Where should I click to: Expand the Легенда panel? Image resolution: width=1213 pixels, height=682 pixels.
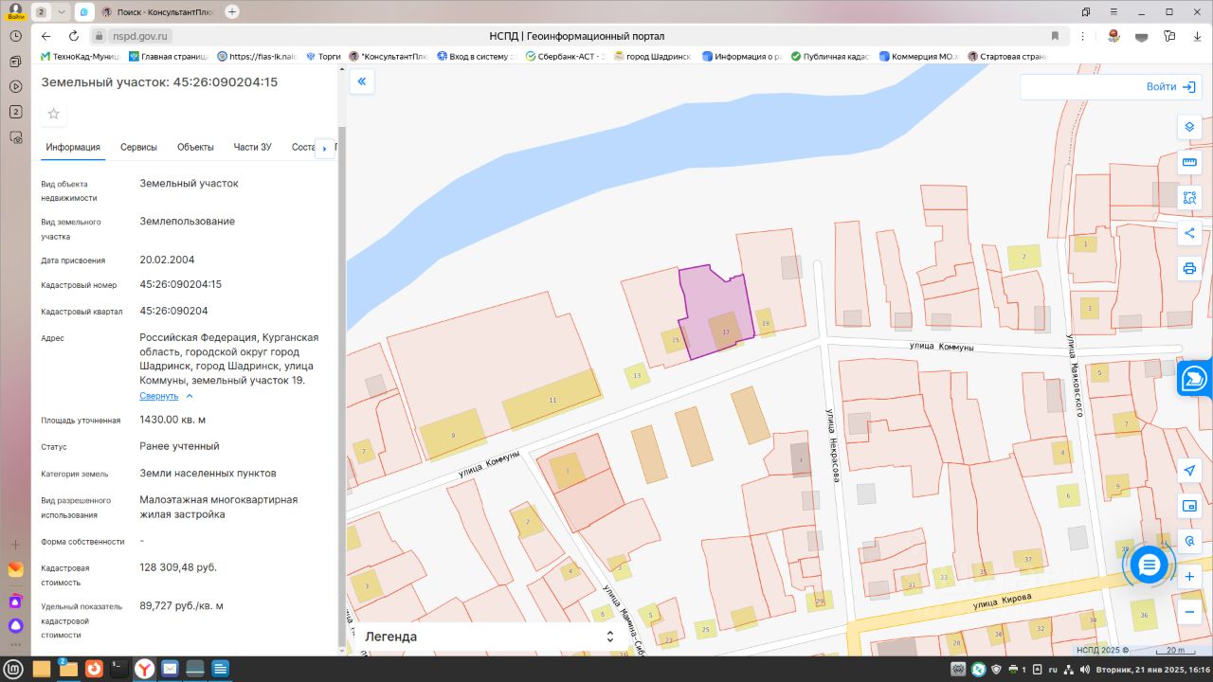(610, 637)
